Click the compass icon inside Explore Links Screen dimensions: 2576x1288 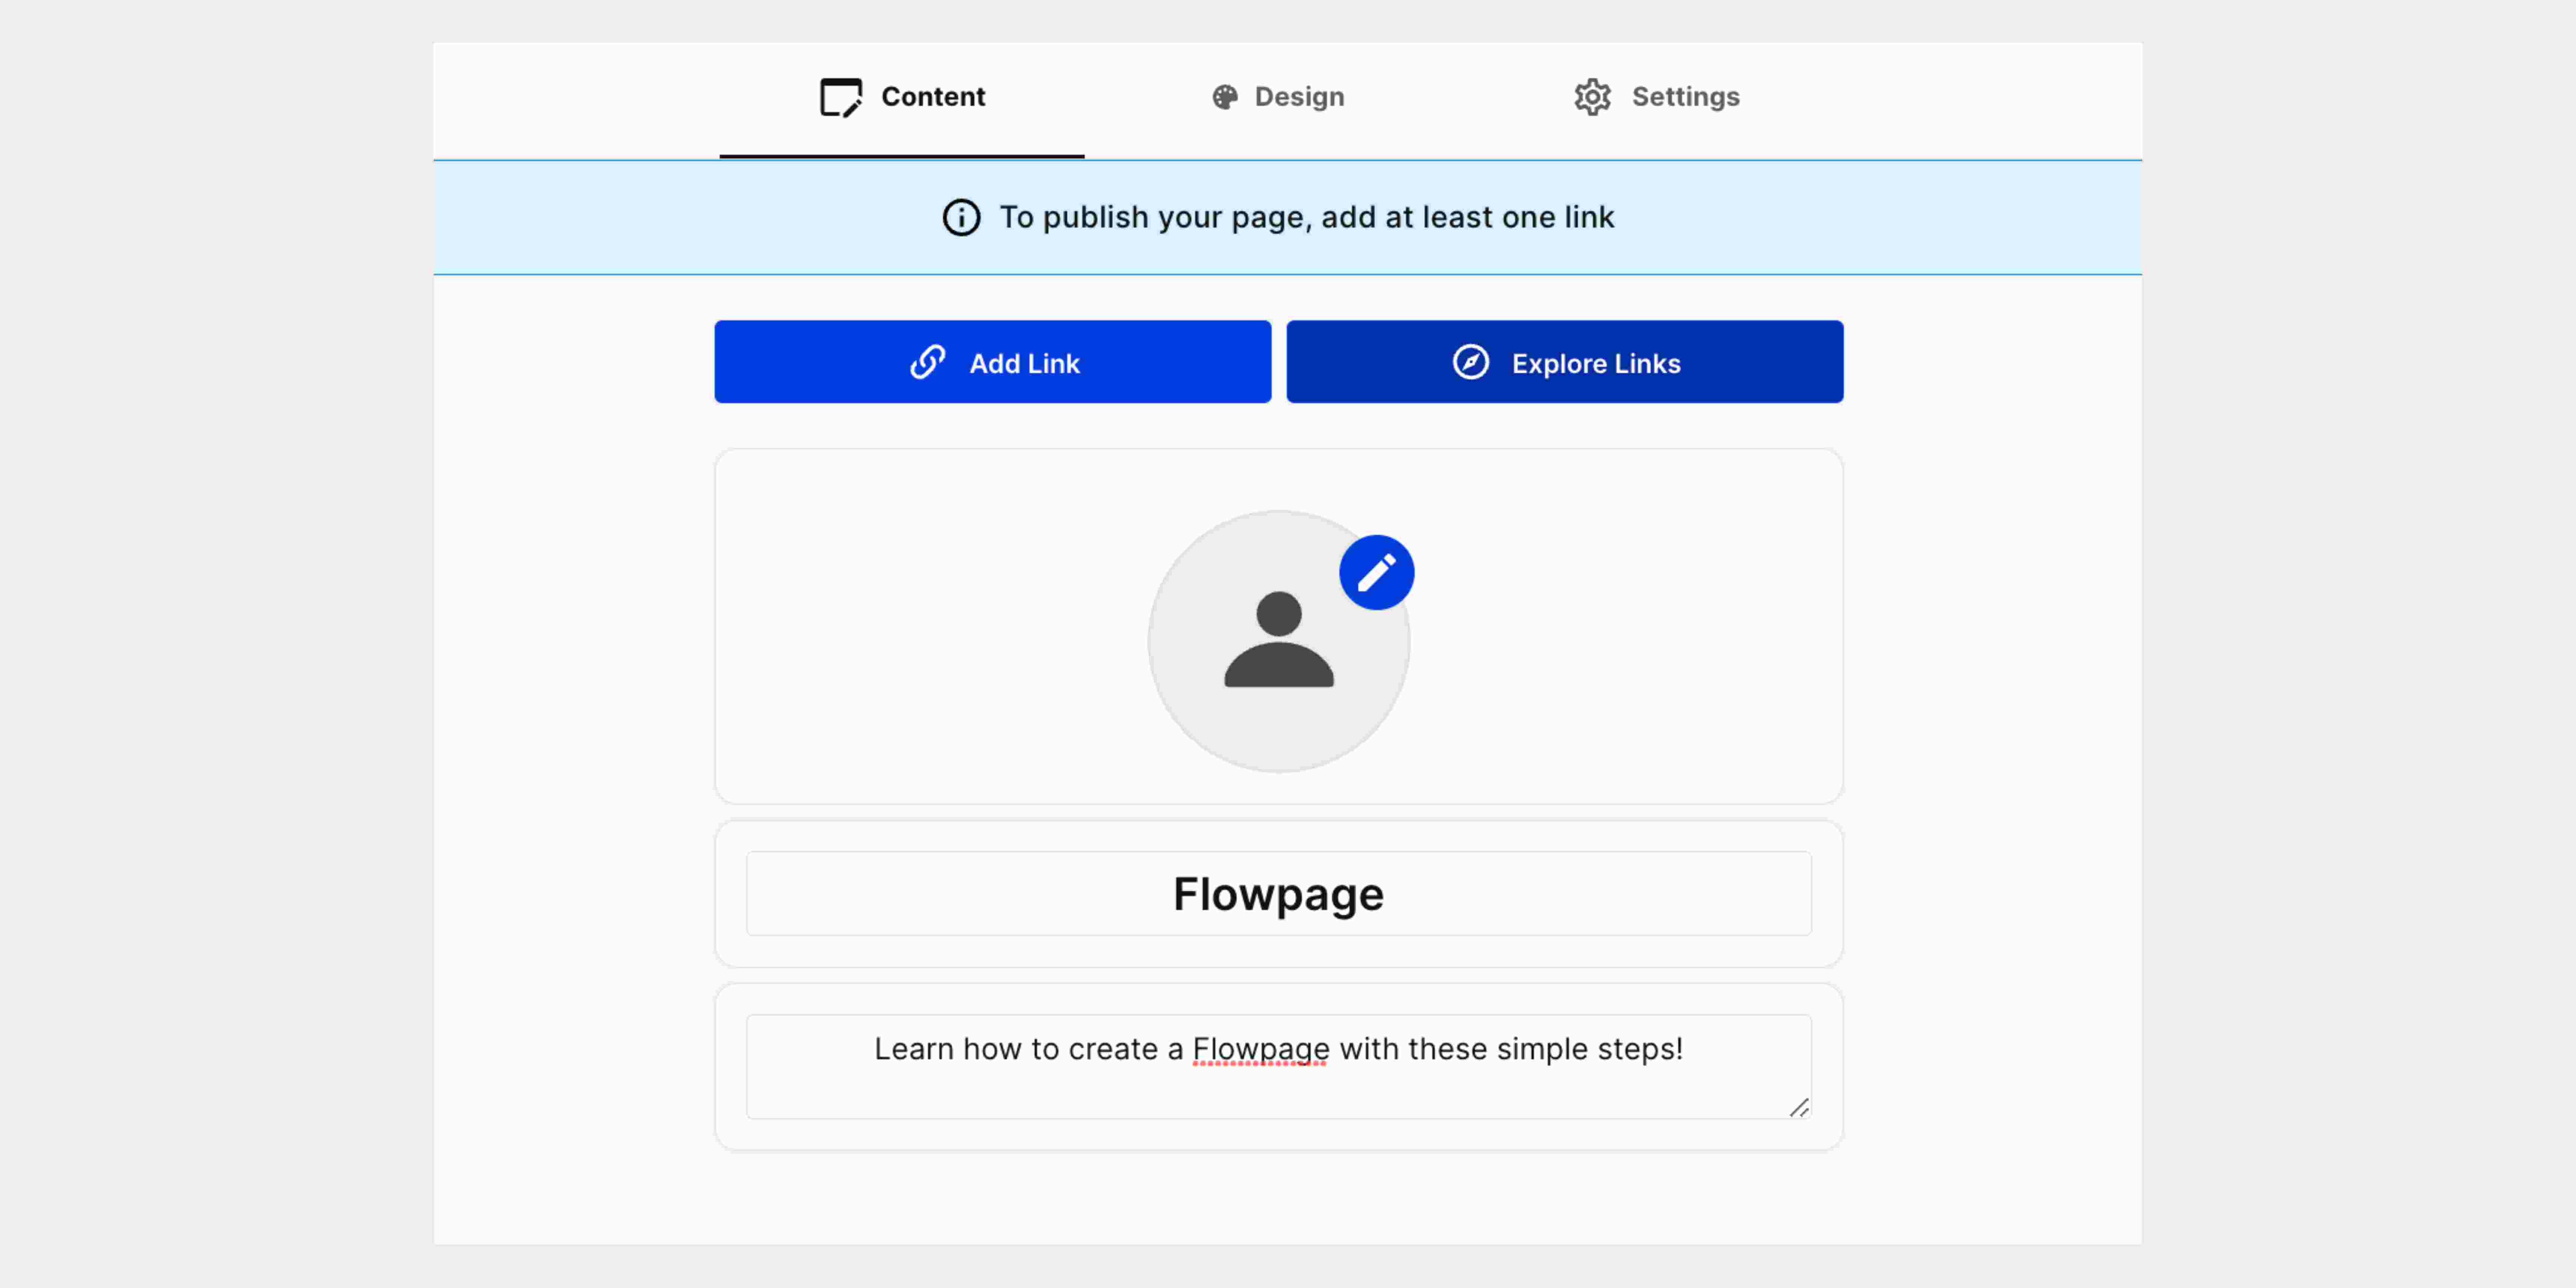pyautogui.click(x=1469, y=362)
